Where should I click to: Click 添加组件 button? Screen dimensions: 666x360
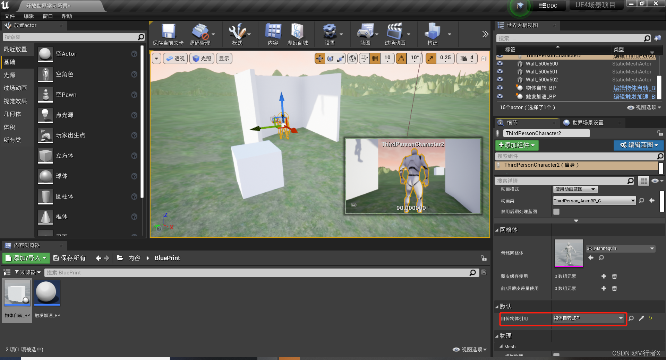pyautogui.click(x=517, y=145)
